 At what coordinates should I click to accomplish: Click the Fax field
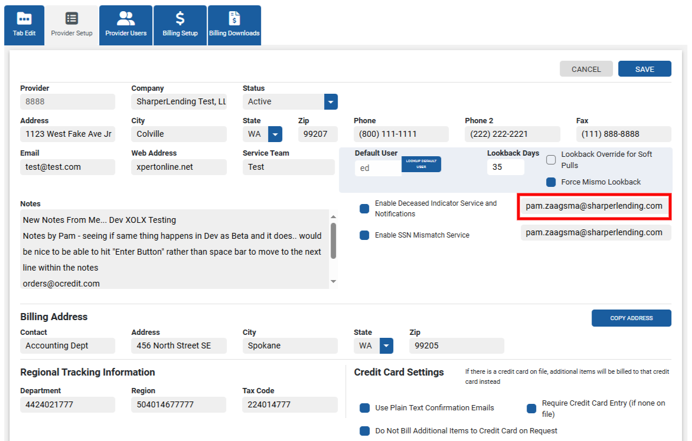click(x=624, y=134)
